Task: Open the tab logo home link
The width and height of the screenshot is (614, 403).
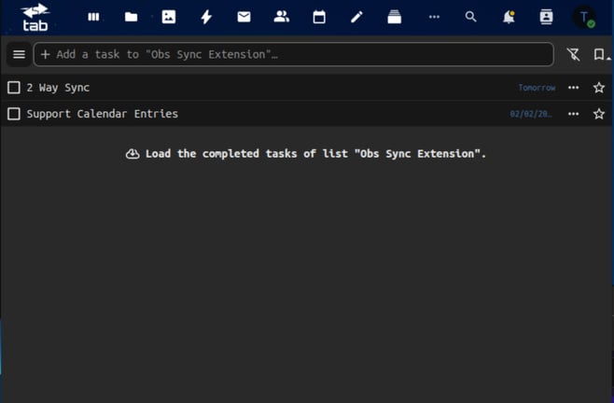Action: click(35, 18)
